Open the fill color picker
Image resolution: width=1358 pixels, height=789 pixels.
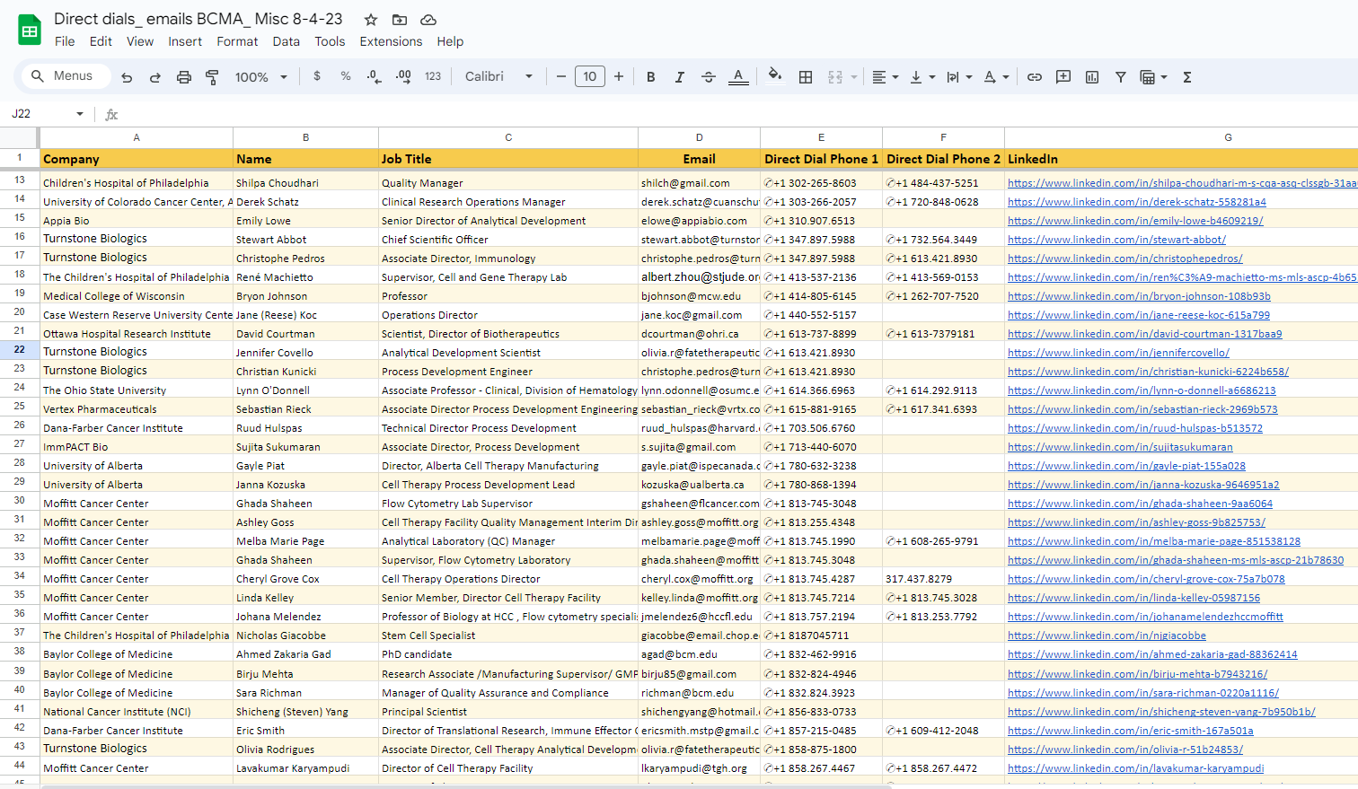[x=775, y=76]
